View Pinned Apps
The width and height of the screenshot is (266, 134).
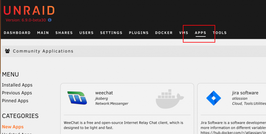pos(15,101)
